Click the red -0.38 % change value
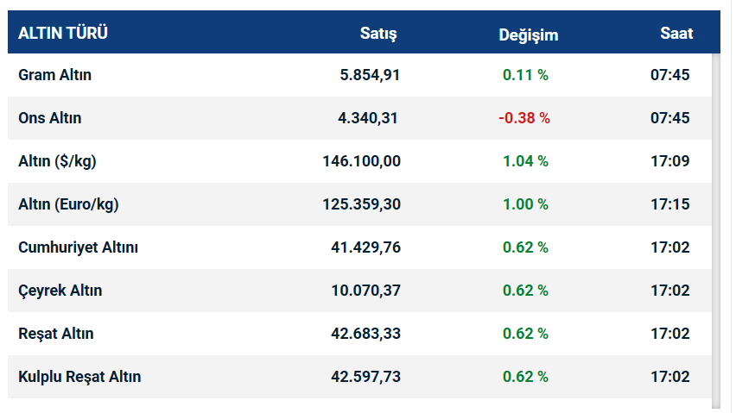 (524, 118)
